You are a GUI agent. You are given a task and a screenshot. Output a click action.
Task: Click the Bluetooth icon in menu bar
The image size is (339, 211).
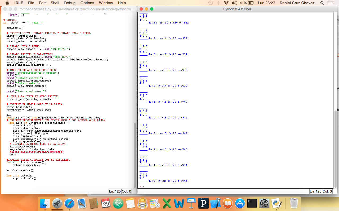coord(218,3)
